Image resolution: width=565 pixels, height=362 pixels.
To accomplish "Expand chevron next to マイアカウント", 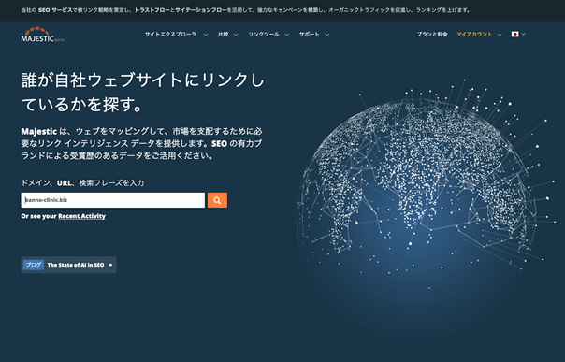I will coord(500,35).
